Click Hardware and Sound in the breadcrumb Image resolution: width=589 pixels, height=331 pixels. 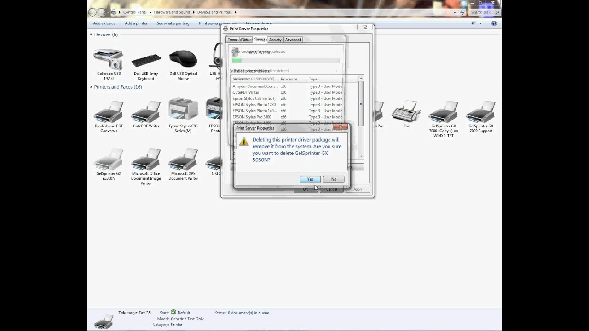[172, 12]
